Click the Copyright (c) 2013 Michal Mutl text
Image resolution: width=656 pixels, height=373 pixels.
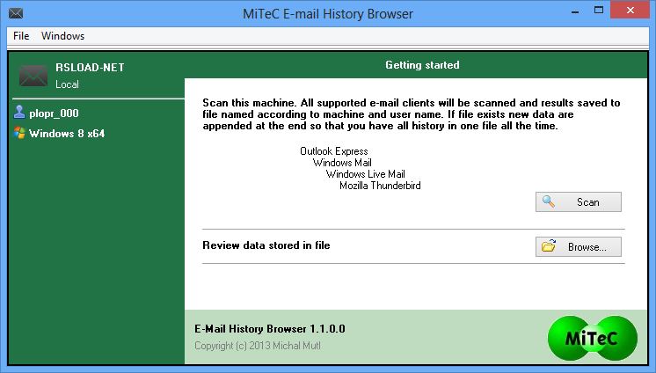pos(258,346)
